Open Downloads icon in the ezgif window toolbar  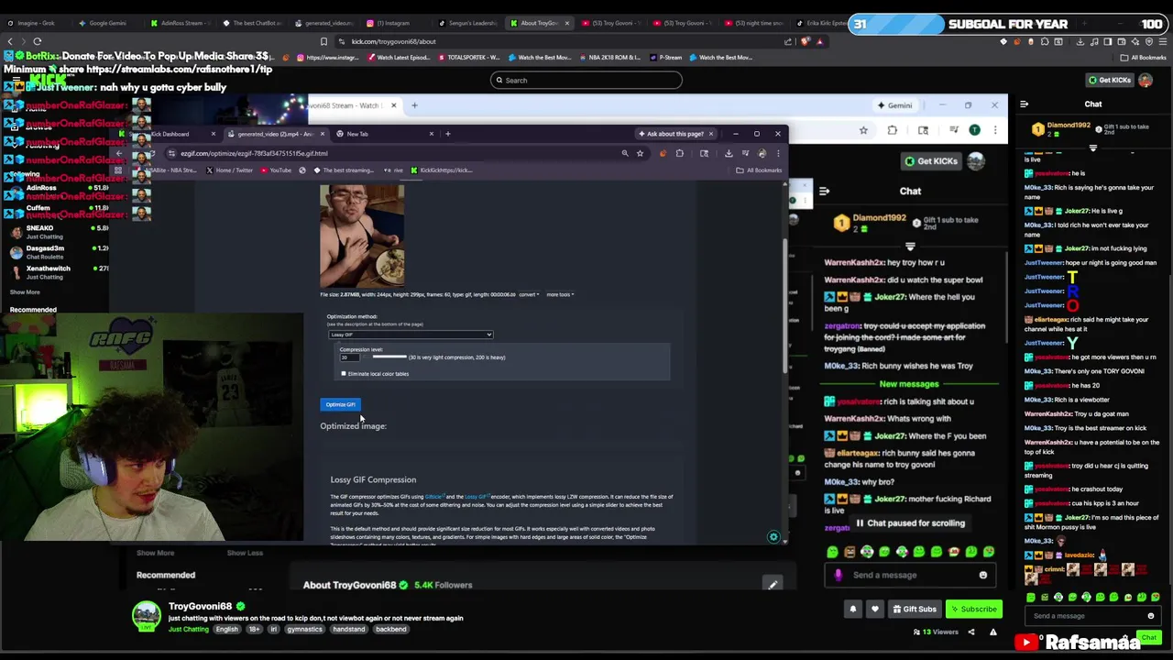(729, 153)
